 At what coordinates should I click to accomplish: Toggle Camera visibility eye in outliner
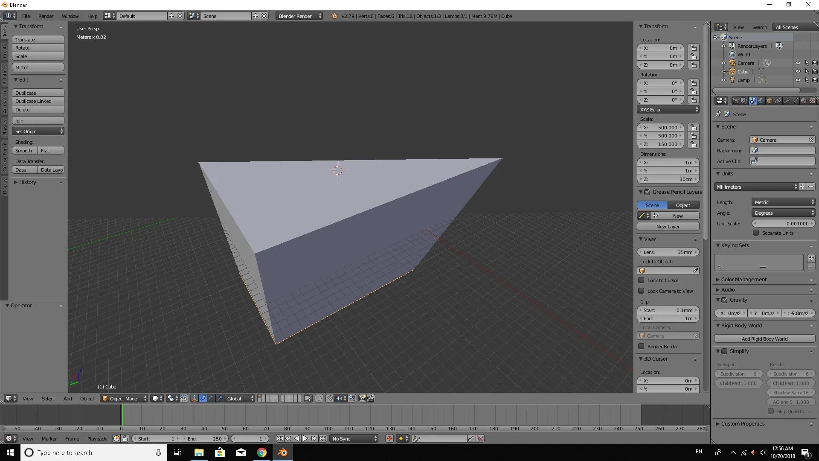(x=798, y=63)
